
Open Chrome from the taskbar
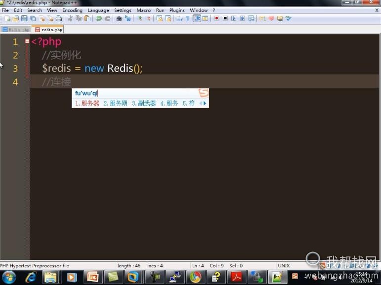click(196, 277)
